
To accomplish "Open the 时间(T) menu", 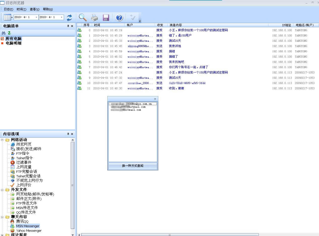I will click(x=21, y=9).
